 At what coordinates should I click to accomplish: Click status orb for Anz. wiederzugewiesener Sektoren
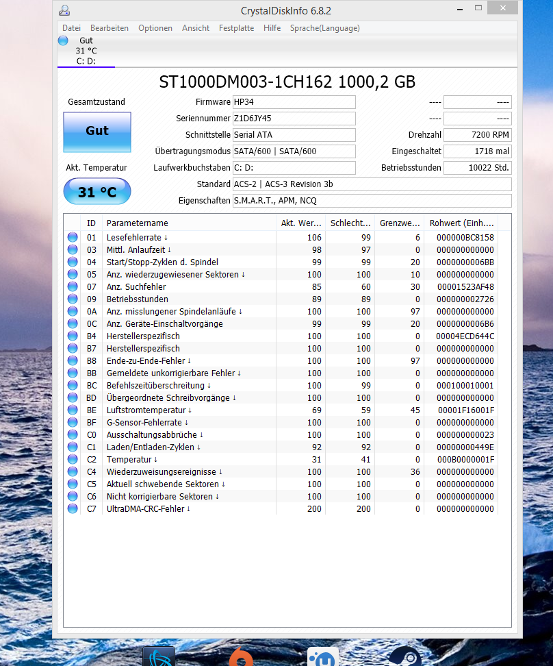(x=73, y=274)
